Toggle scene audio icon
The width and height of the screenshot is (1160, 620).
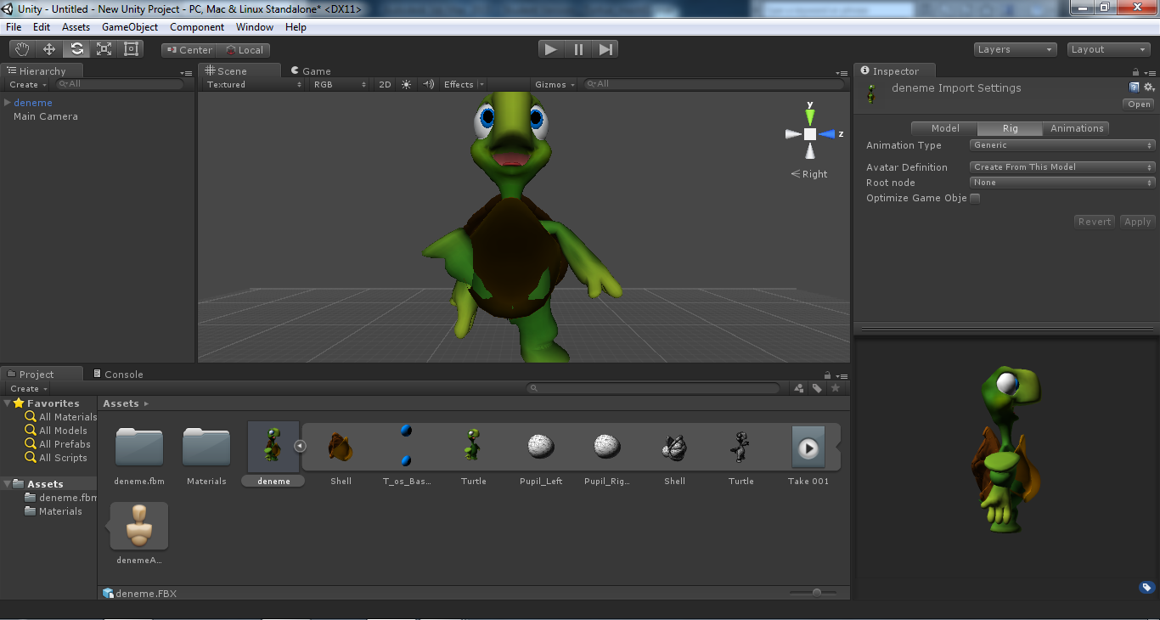click(x=426, y=84)
